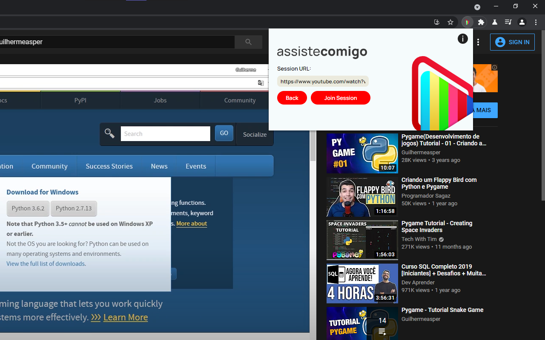This screenshot has height=340, width=545.
Task: Click 'View the full list of downloads' link
Action: (46, 263)
